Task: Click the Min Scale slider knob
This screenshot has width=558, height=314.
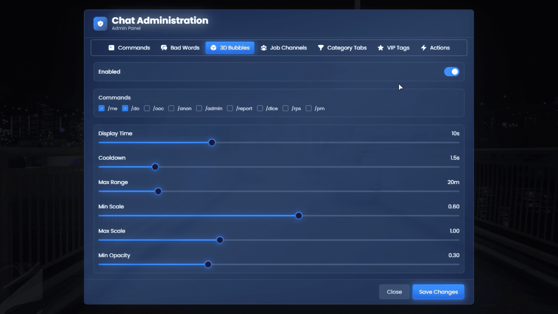Action: point(298,216)
